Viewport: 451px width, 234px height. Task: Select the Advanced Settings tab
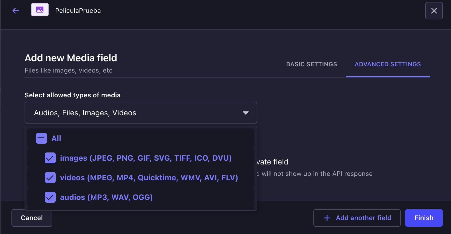point(388,64)
